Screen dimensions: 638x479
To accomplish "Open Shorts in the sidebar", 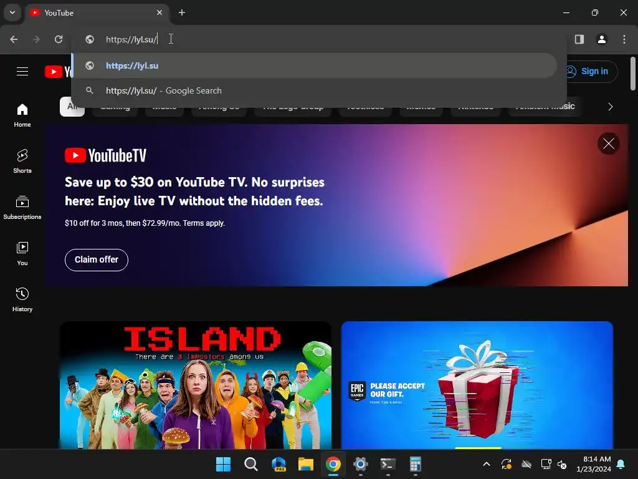I will (x=22, y=162).
